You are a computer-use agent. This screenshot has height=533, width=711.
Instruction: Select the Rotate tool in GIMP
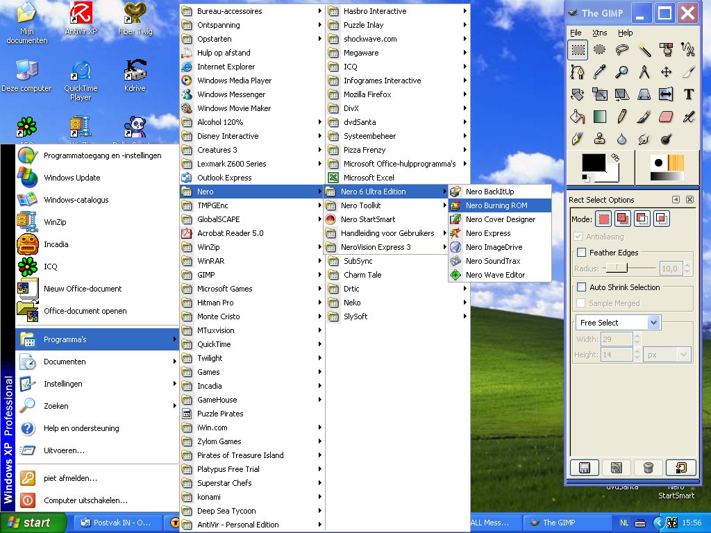click(x=578, y=94)
